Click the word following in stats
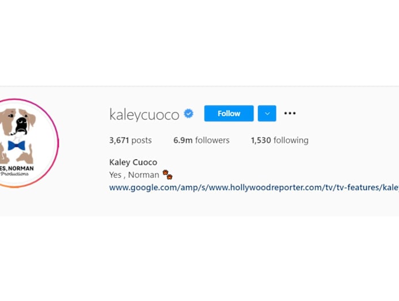Screen dimensions: 399x301 pyautogui.click(x=291, y=140)
